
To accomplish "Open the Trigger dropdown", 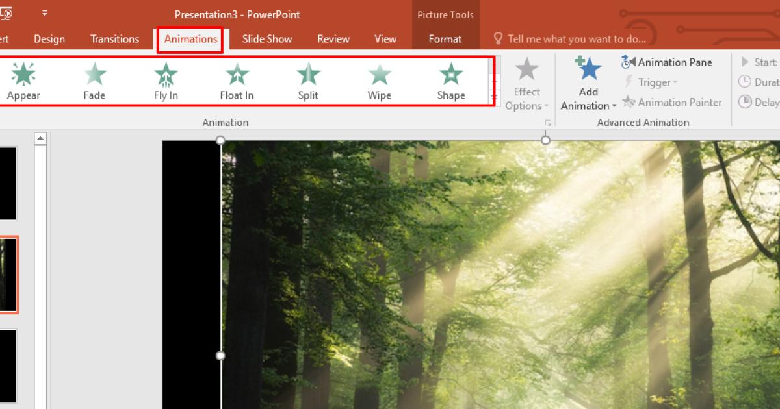I will point(650,82).
